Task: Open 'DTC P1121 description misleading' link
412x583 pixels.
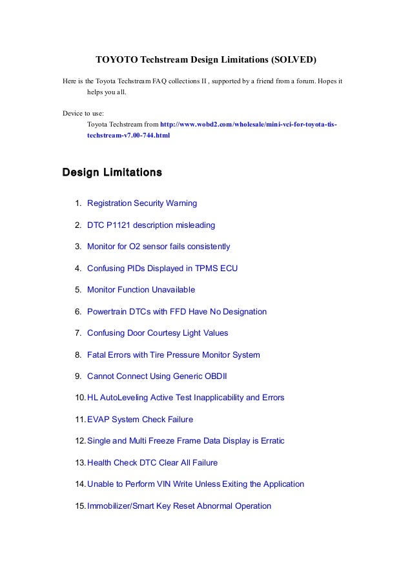Action: pyautogui.click(x=151, y=225)
